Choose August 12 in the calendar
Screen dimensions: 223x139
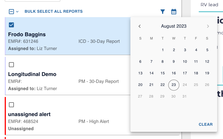point(207,62)
